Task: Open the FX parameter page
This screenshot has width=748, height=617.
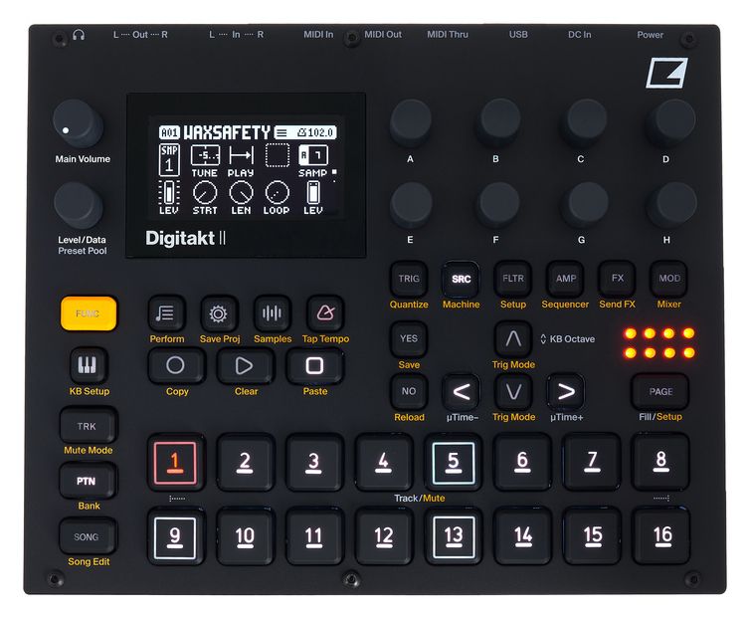Action: point(618,279)
